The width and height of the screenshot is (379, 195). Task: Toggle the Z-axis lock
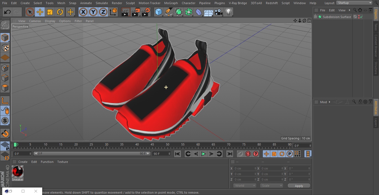point(103,12)
